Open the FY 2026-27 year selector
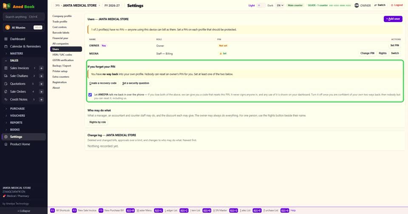 pos(112,6)
